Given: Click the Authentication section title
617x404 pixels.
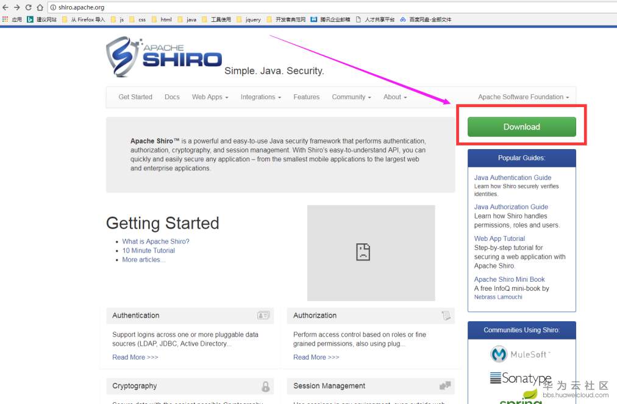Looking at the screenshot, I should click(136, 315).
